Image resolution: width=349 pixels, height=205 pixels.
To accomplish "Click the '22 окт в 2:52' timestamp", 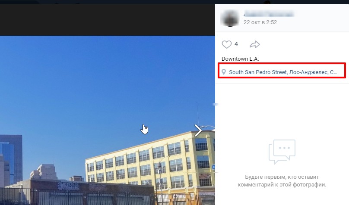I will [260, 22].
